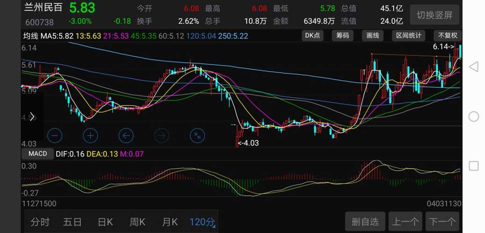Tap the DIF:0.16 readout
The width and height of the screenshot is (485, 233).
point(70,154)
